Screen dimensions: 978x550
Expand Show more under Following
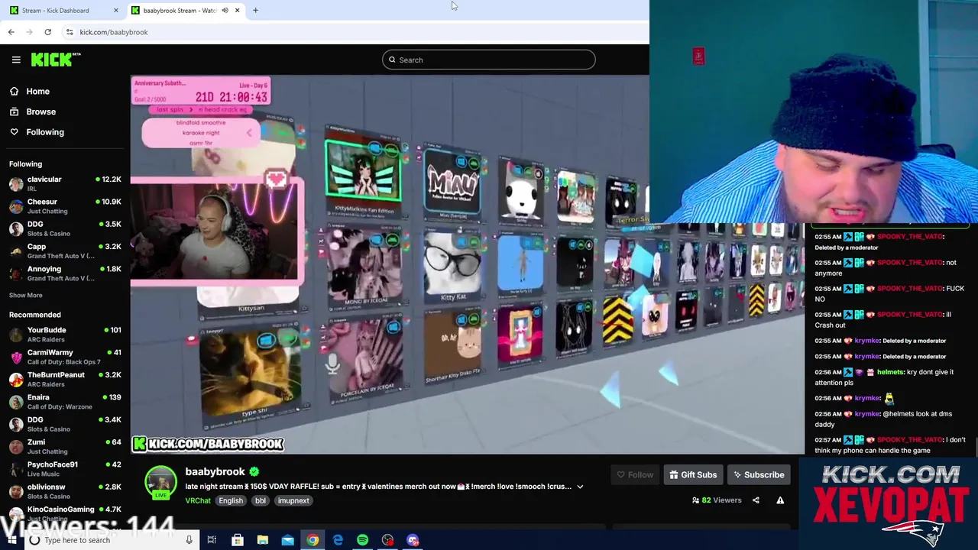coord(26,296)
